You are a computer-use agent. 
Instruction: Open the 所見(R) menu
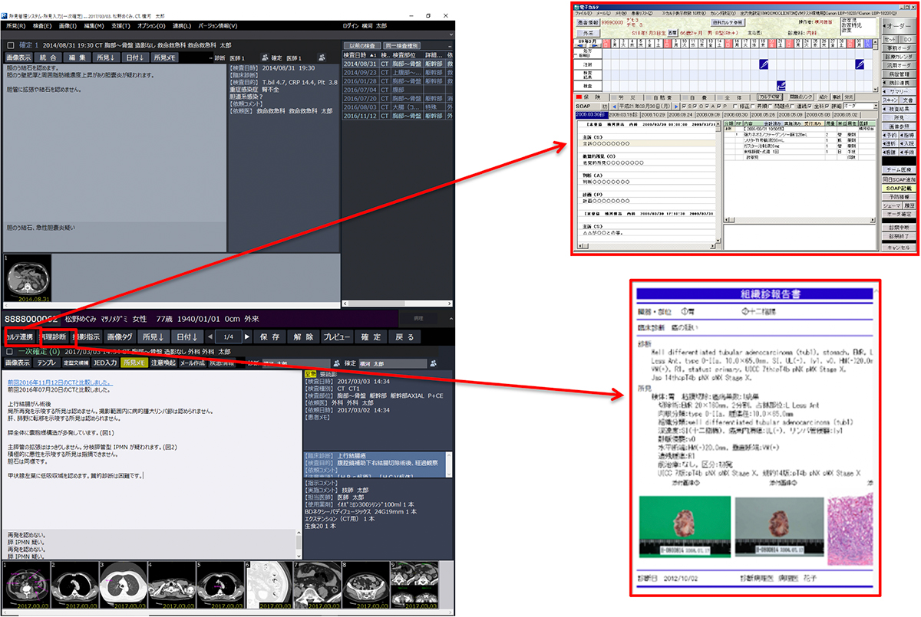coord(16,26)
